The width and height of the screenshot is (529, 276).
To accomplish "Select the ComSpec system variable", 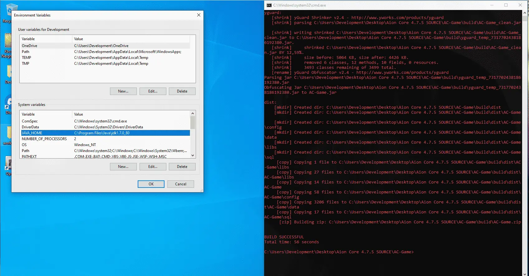I will click(105, 121).
